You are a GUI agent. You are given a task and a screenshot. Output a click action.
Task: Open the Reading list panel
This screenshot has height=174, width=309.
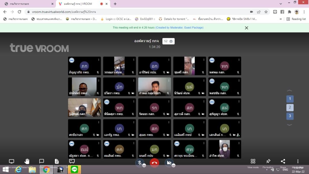click(x=296, y=19)
